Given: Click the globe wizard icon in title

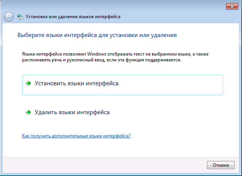Looking at the screenshot, I should [x=20, y=17].
